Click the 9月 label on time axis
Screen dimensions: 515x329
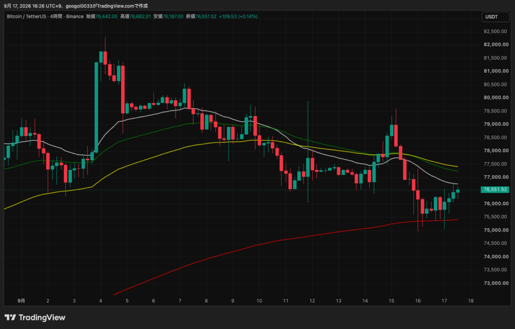(21, 300)
